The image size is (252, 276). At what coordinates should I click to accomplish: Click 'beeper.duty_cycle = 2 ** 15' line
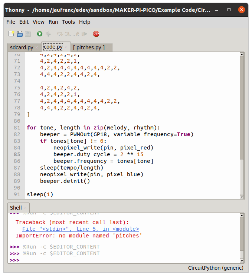98,154
